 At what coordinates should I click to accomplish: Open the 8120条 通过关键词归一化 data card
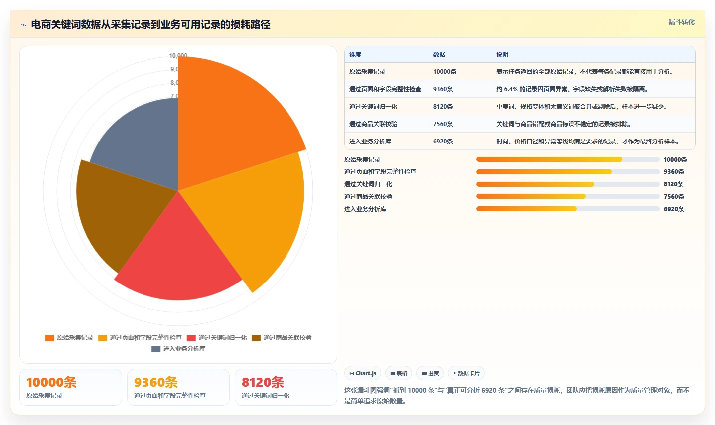[x=286, y=387]
